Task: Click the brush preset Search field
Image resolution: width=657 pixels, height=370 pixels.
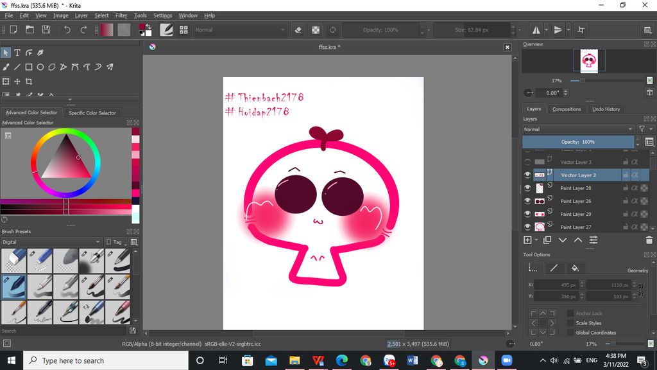Action: 64,331
